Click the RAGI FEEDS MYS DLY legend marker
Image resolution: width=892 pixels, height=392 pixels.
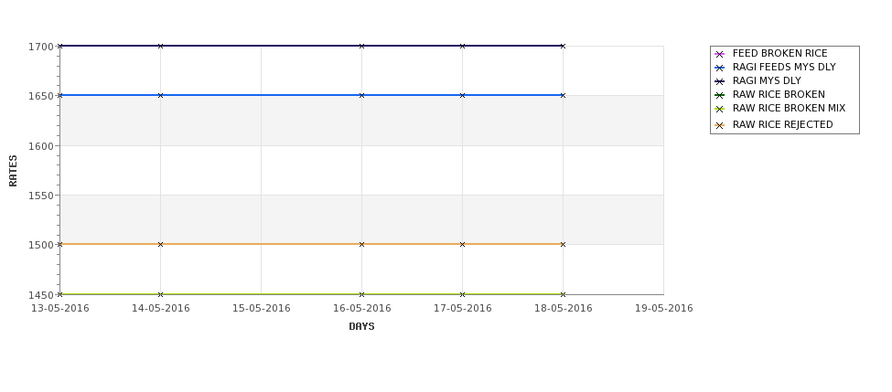719,68
